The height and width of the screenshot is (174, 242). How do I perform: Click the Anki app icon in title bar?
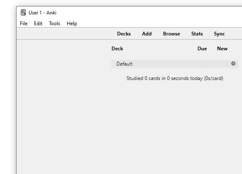point(23,13)
